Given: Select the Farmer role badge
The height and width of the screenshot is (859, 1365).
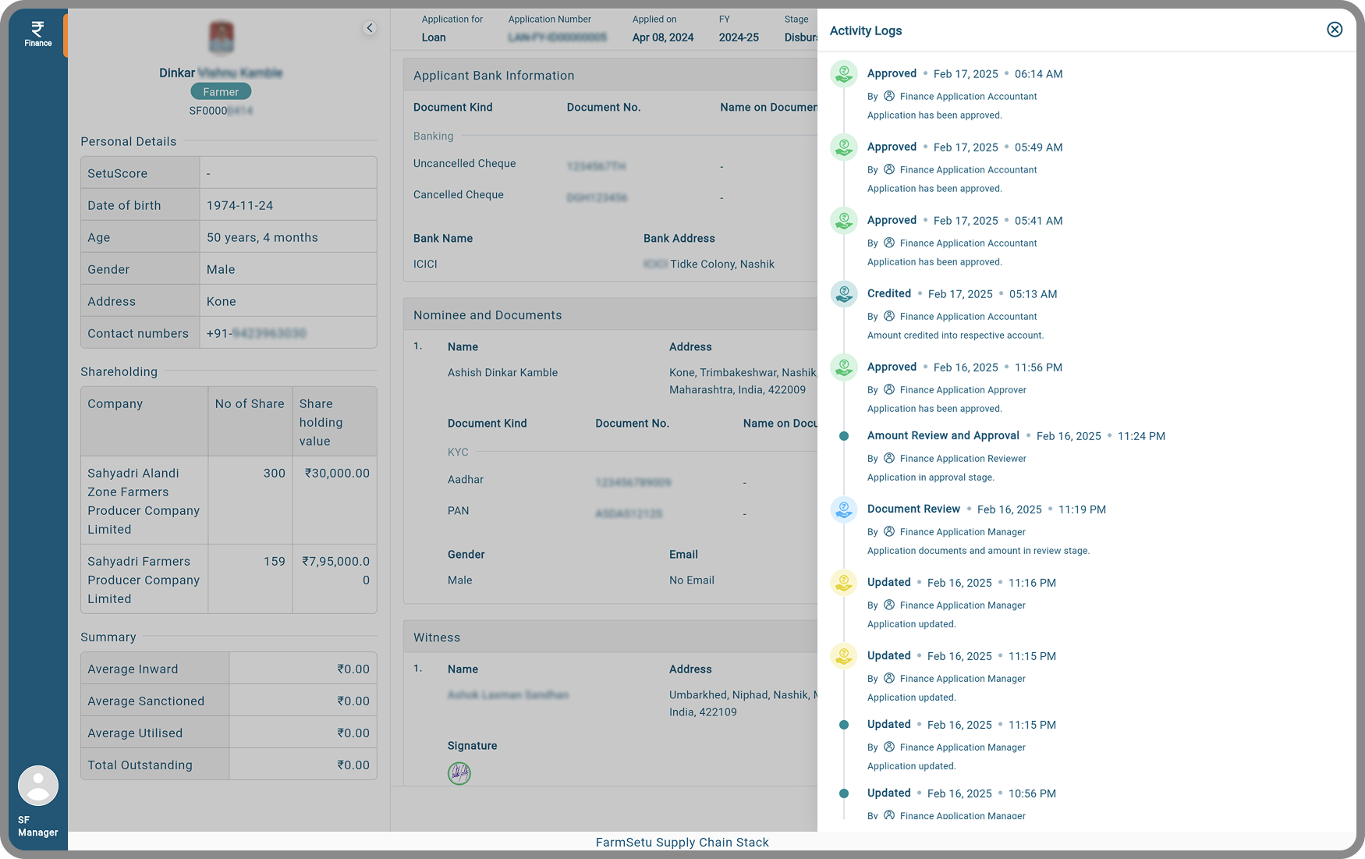Looking at the screenshot, I should click(221, 92).
